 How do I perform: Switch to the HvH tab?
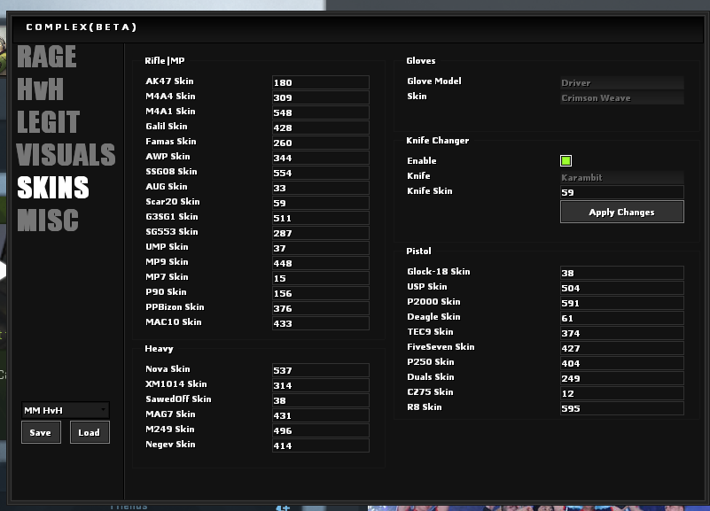tap(40, 89)
